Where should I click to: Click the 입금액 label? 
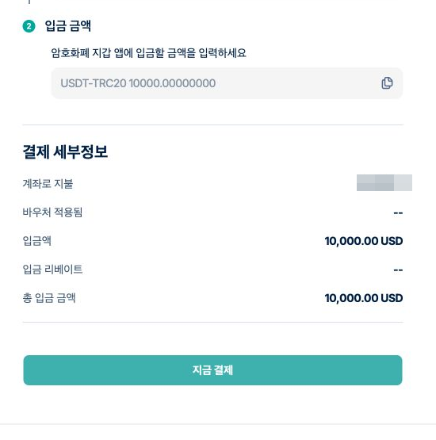pyautogui.click(x=36, y=241)
